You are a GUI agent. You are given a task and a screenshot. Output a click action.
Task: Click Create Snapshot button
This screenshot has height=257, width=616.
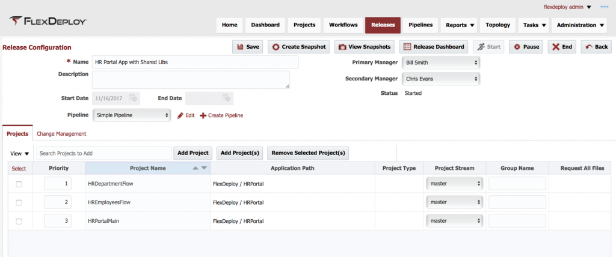pos(299,47)
